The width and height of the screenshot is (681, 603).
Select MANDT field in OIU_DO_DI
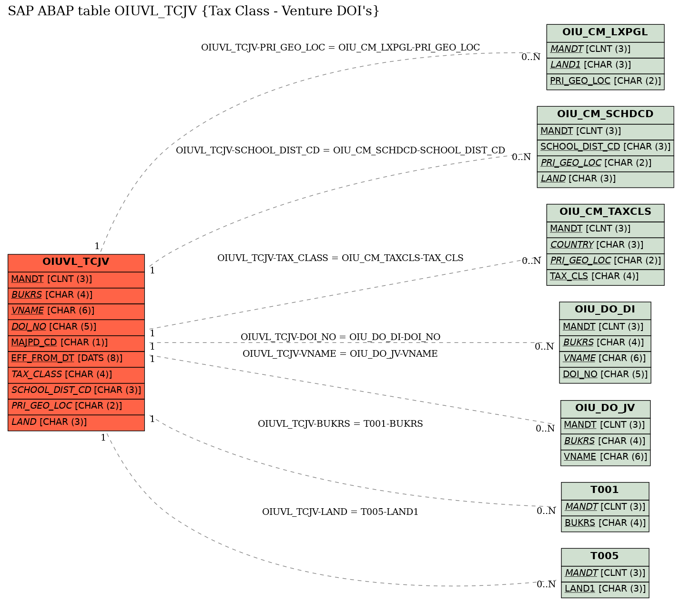tap(605, 327)
